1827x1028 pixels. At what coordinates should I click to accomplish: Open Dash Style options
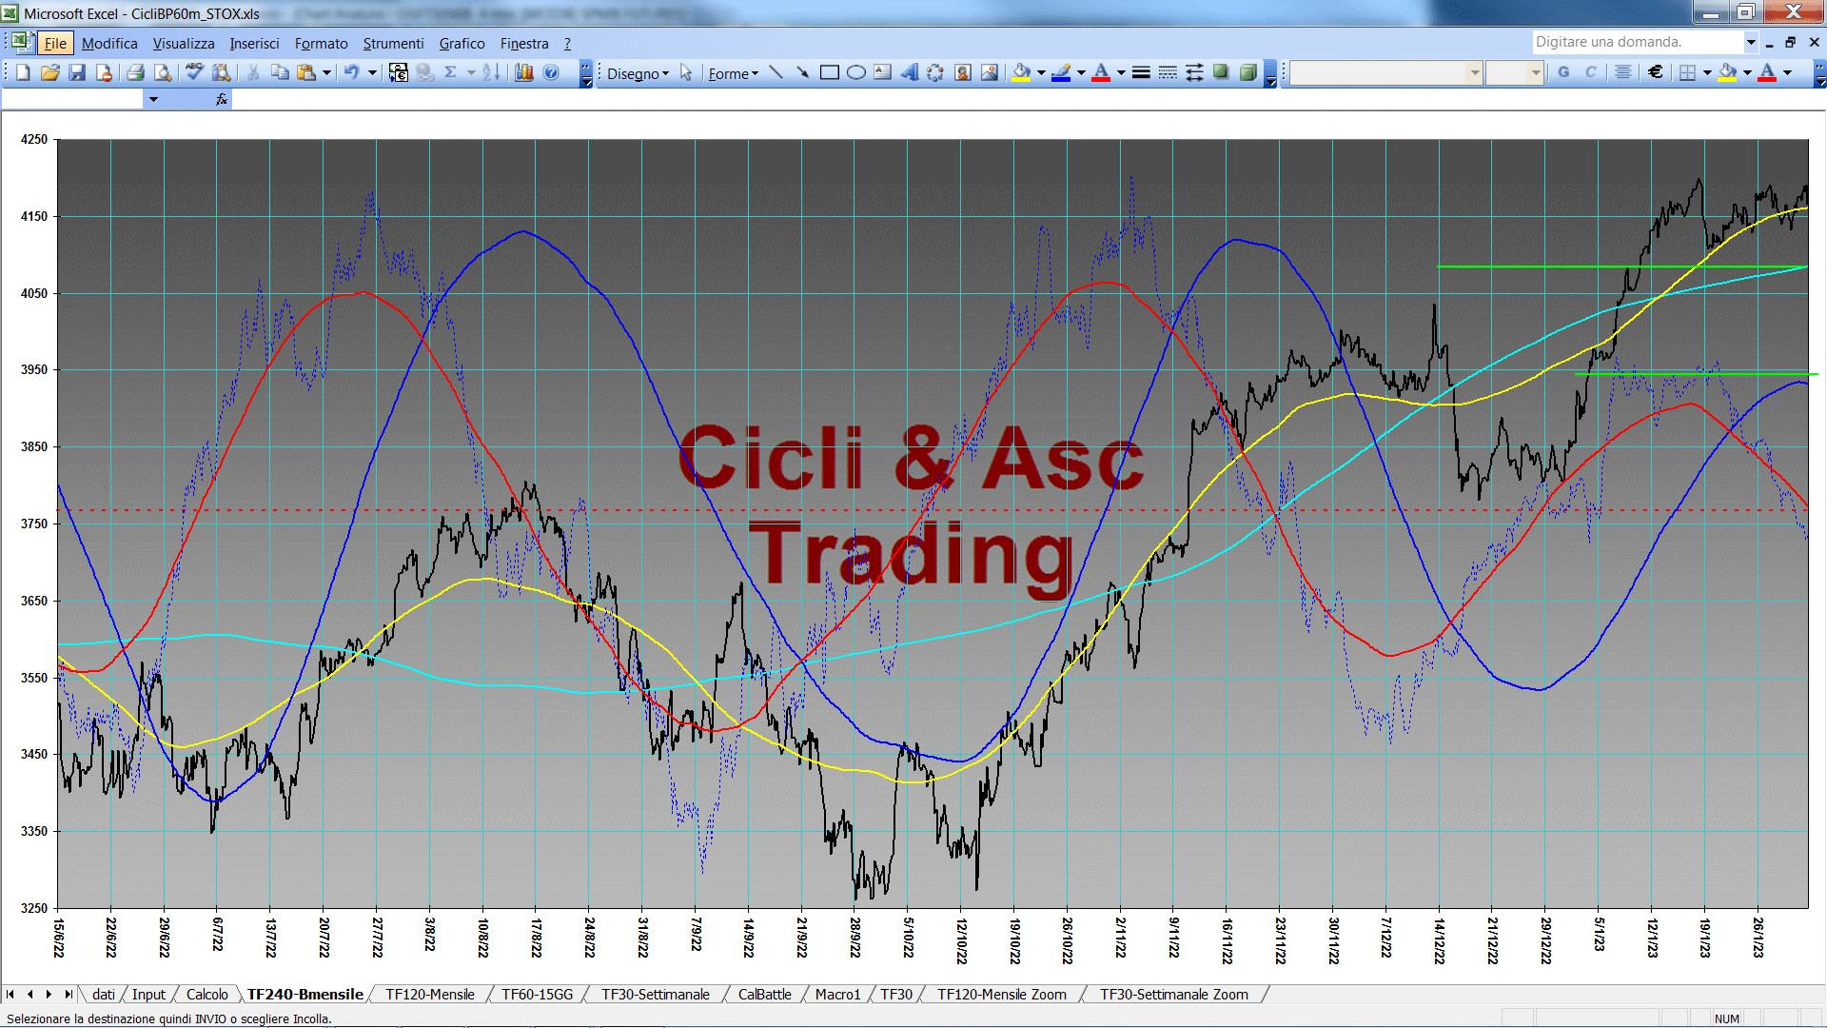tap(1168, 72)
